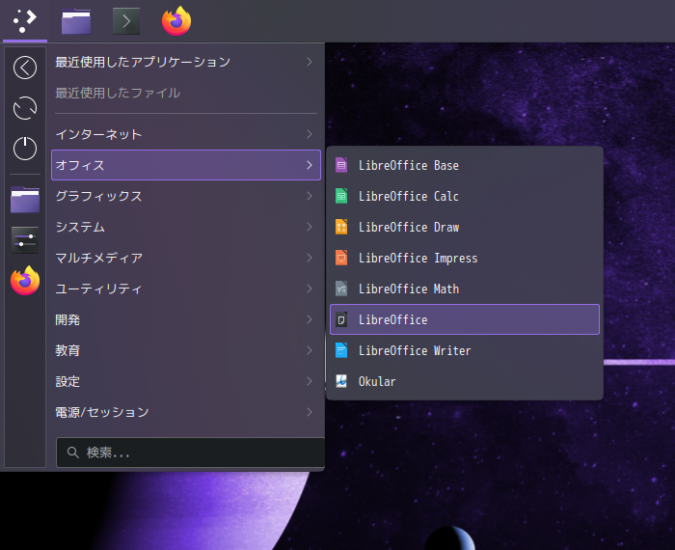675x550 pixels.
Task: Expand the グラフィックス submenu arrow
Action: (x=310, y=196)
